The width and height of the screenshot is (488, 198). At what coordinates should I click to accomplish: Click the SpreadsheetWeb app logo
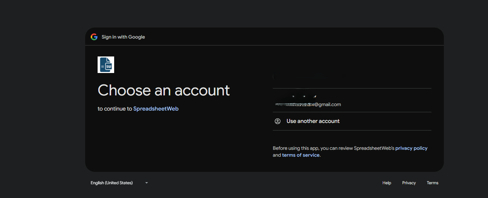tap(106, 65)
